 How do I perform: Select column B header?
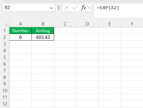pos(43,24)
